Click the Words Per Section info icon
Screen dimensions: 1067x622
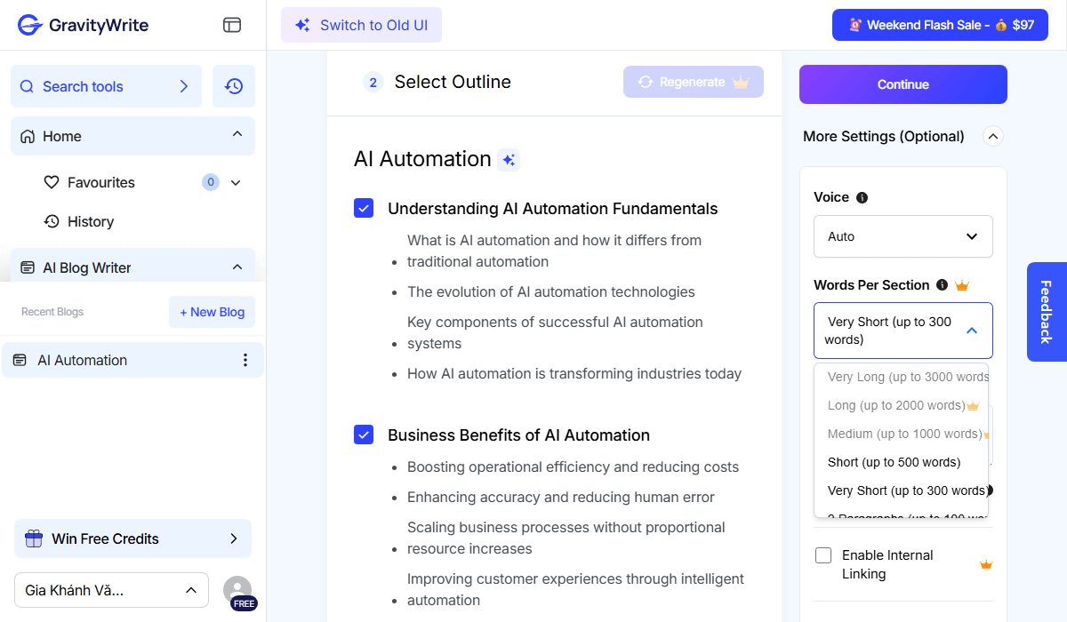(942, 285)
